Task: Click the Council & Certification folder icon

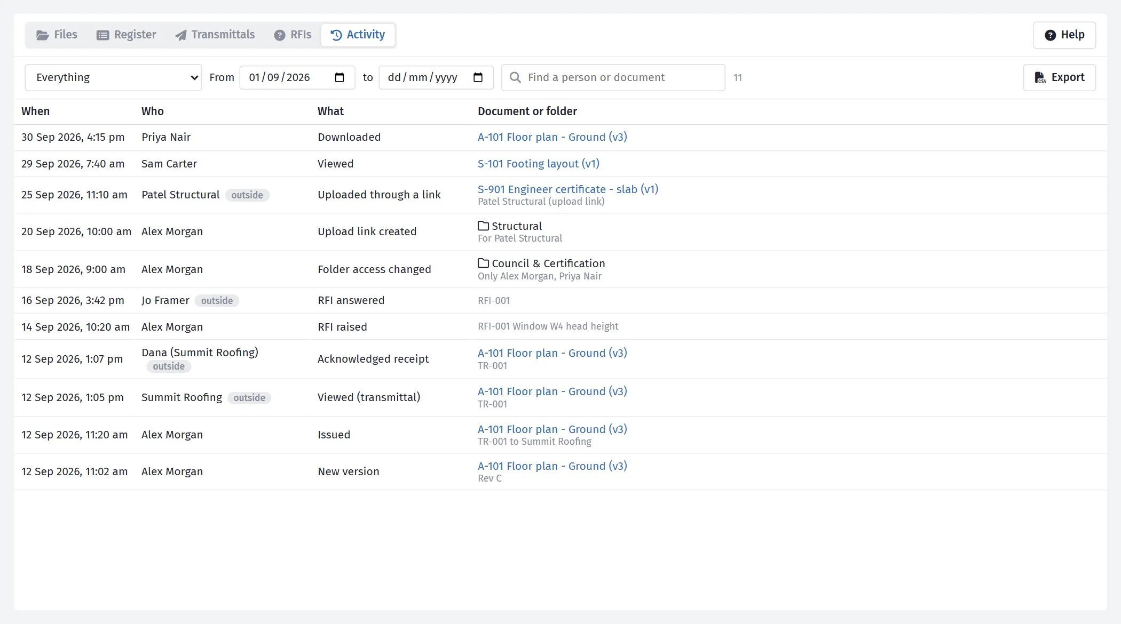Action: [x=483, y=263]
